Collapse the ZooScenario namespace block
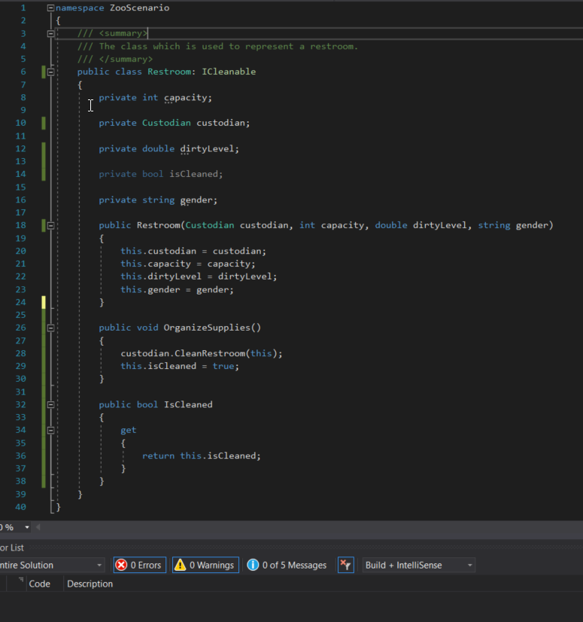The height and width of the screenshot is (622, 583). 50,8
